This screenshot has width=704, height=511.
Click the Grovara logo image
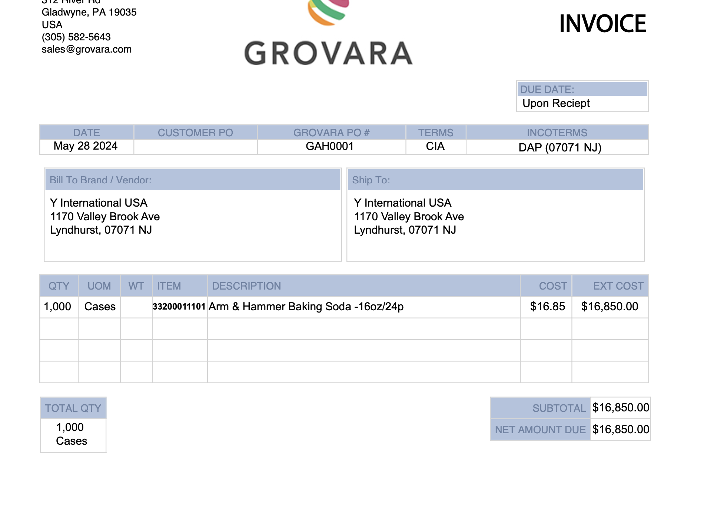pyautogui.click(x=328, y=33)
